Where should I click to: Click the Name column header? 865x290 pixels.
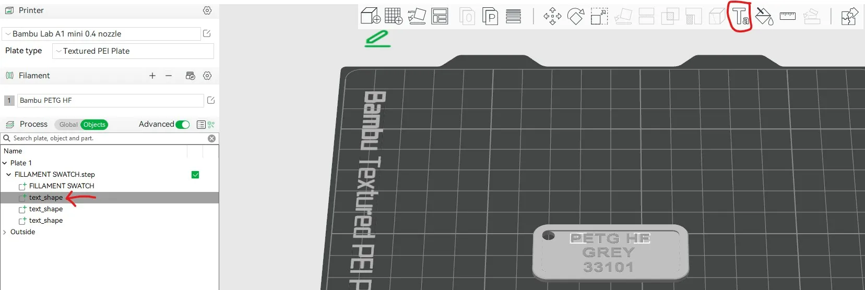(x=13, y=151)
